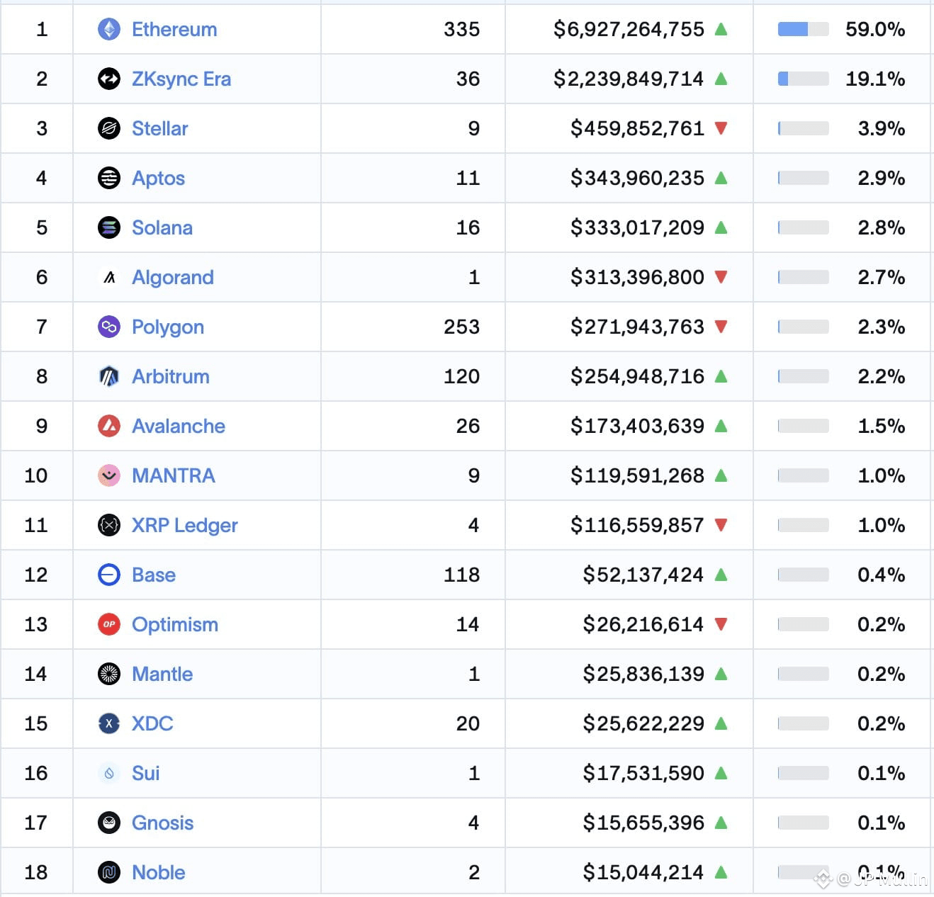
Task: Open the Optimism network link
Action: point(175,624)
